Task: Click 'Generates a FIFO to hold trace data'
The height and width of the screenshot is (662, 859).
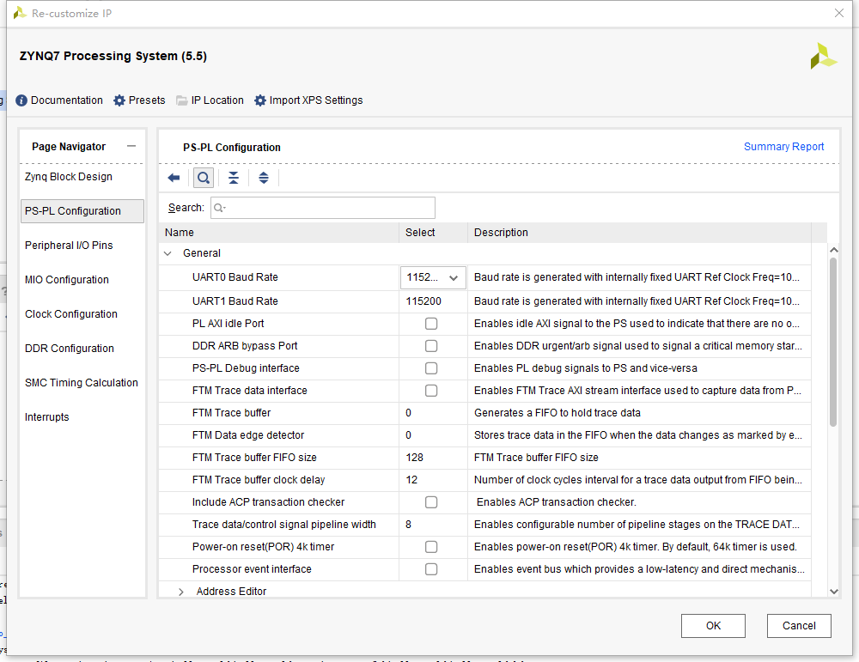Action: [x=557, y=413]
